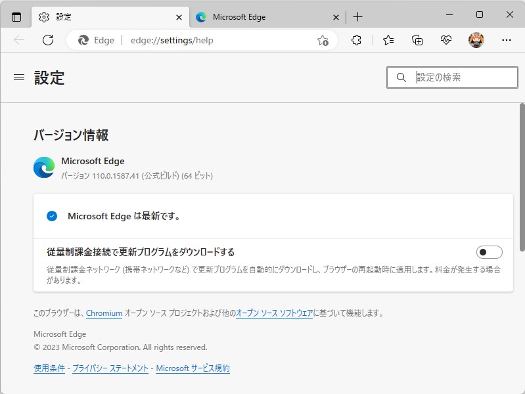Open a new tab with plus button
The width and height of the screenshot is (525, 394).
click(357, 16)
